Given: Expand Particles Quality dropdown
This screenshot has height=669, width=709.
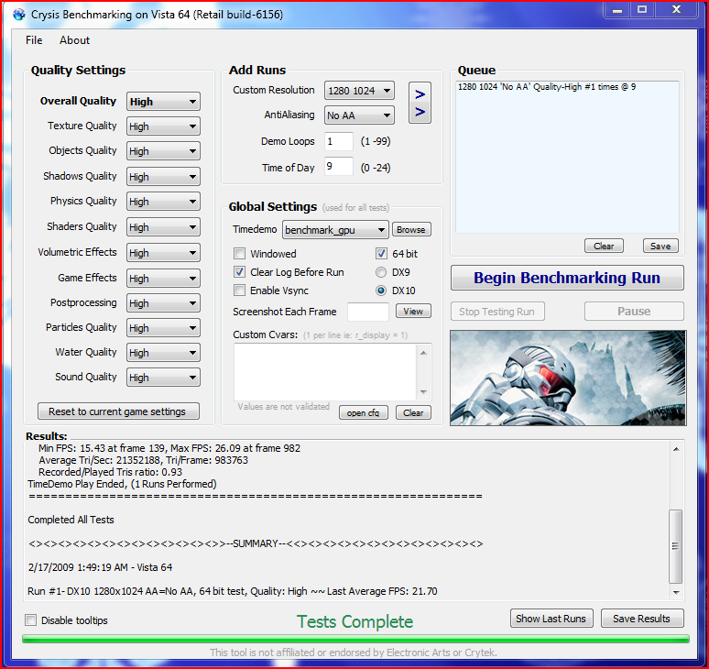Looking at the screenshot, I should coord(163,328).
